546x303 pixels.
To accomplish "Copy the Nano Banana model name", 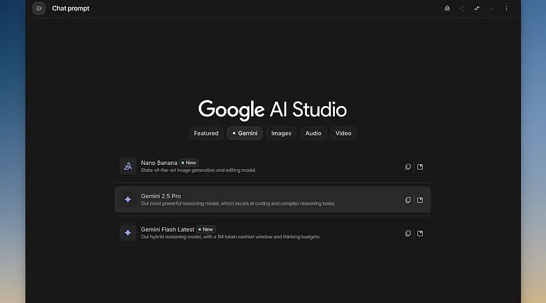I will point(408,167).
